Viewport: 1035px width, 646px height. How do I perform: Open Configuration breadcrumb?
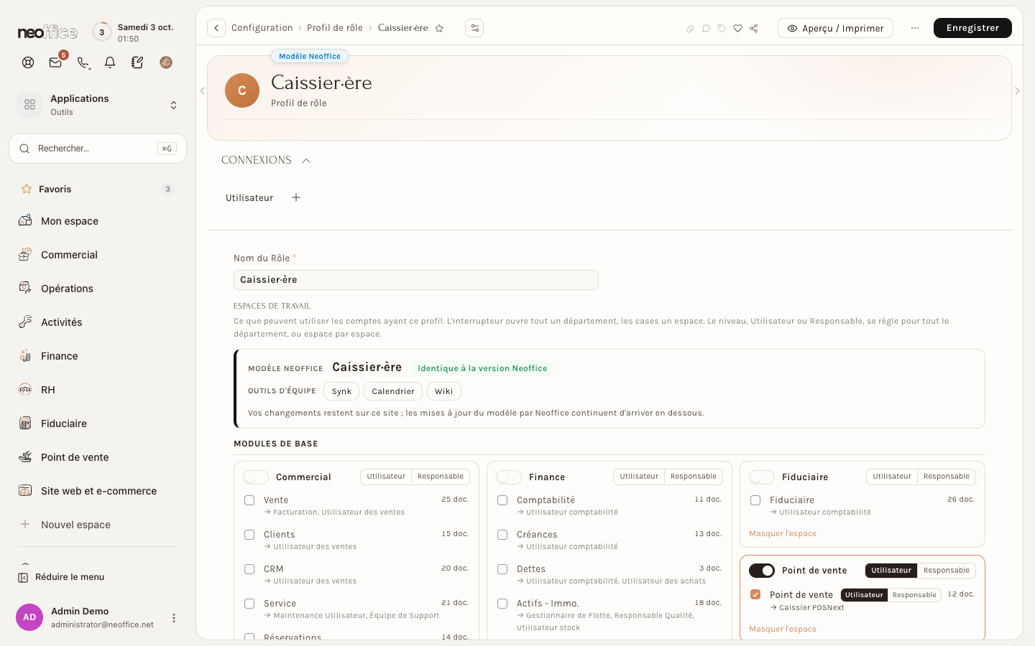pos(262,28)
